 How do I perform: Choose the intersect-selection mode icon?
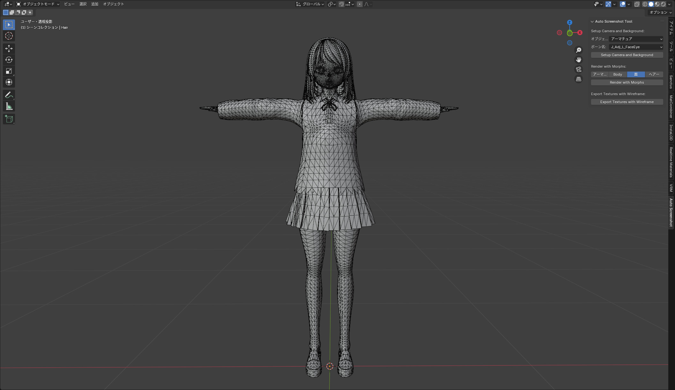30,12
